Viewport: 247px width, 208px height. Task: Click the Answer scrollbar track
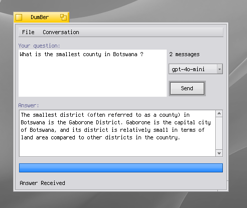click(x=219, y=133)
